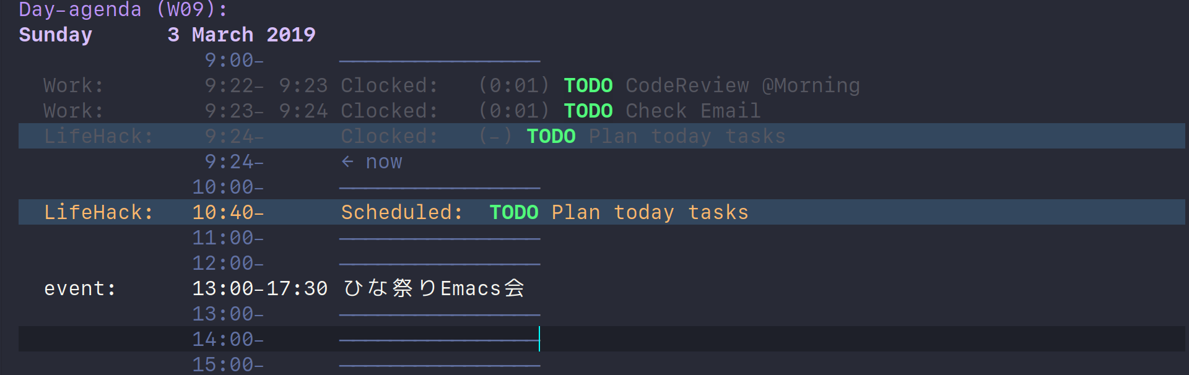Click the left arrow beside "now"
Screen dimensions: 1189x375
tap(347, 162)
